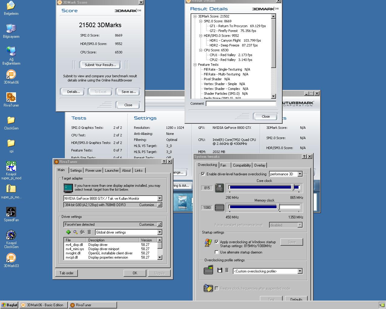Enable Use alternate startup daemon
The height and width of the screenshot is (309, 386).
coord(217,252)
